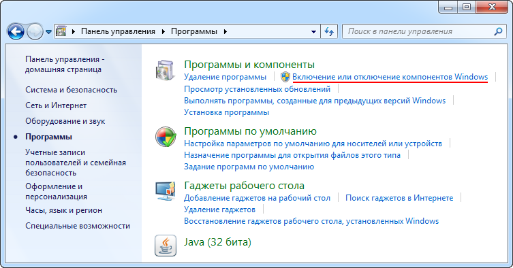The image size is (513, 268).
Task: Click Добавление гаджетов на рабочий стол
Action: click(x=257, y=198)
